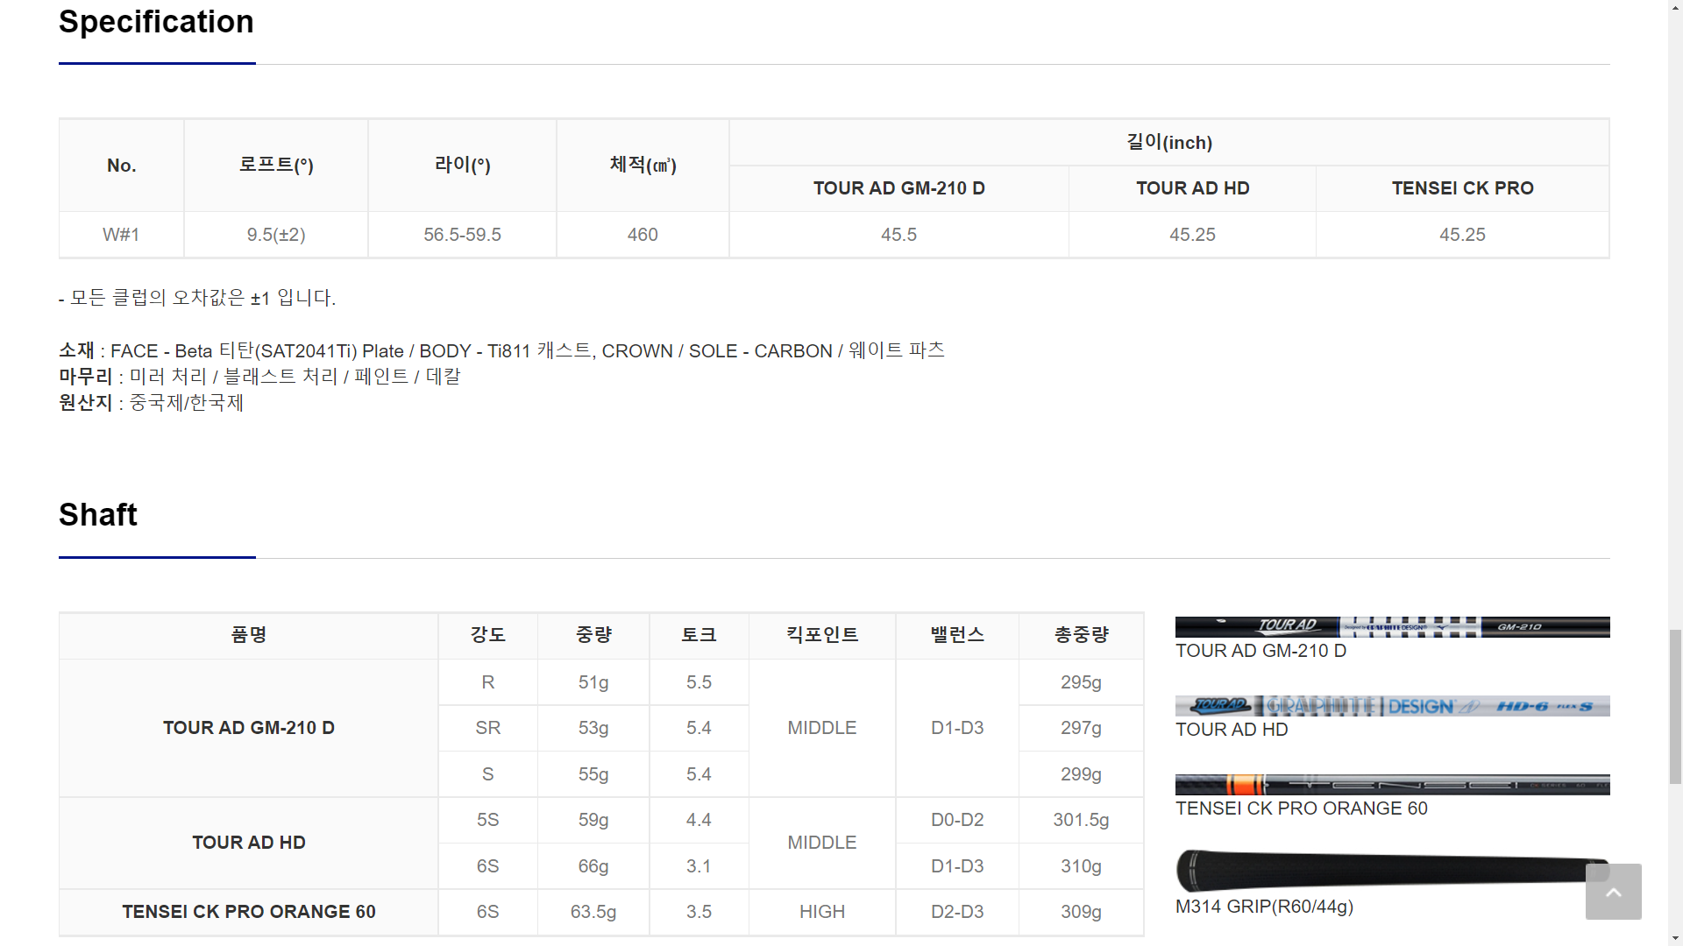Click the '45.25' value under TENSEI CK PRO

click(x=1463, y=235)
